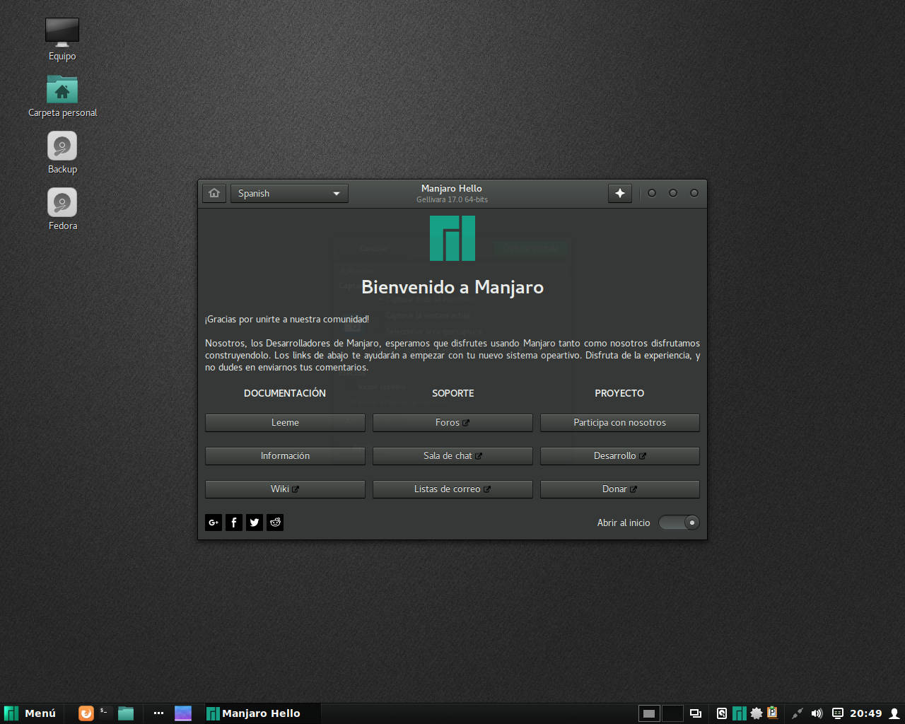Switch to the second workspace
Screen dimensions: 905x724
(672, 713)
